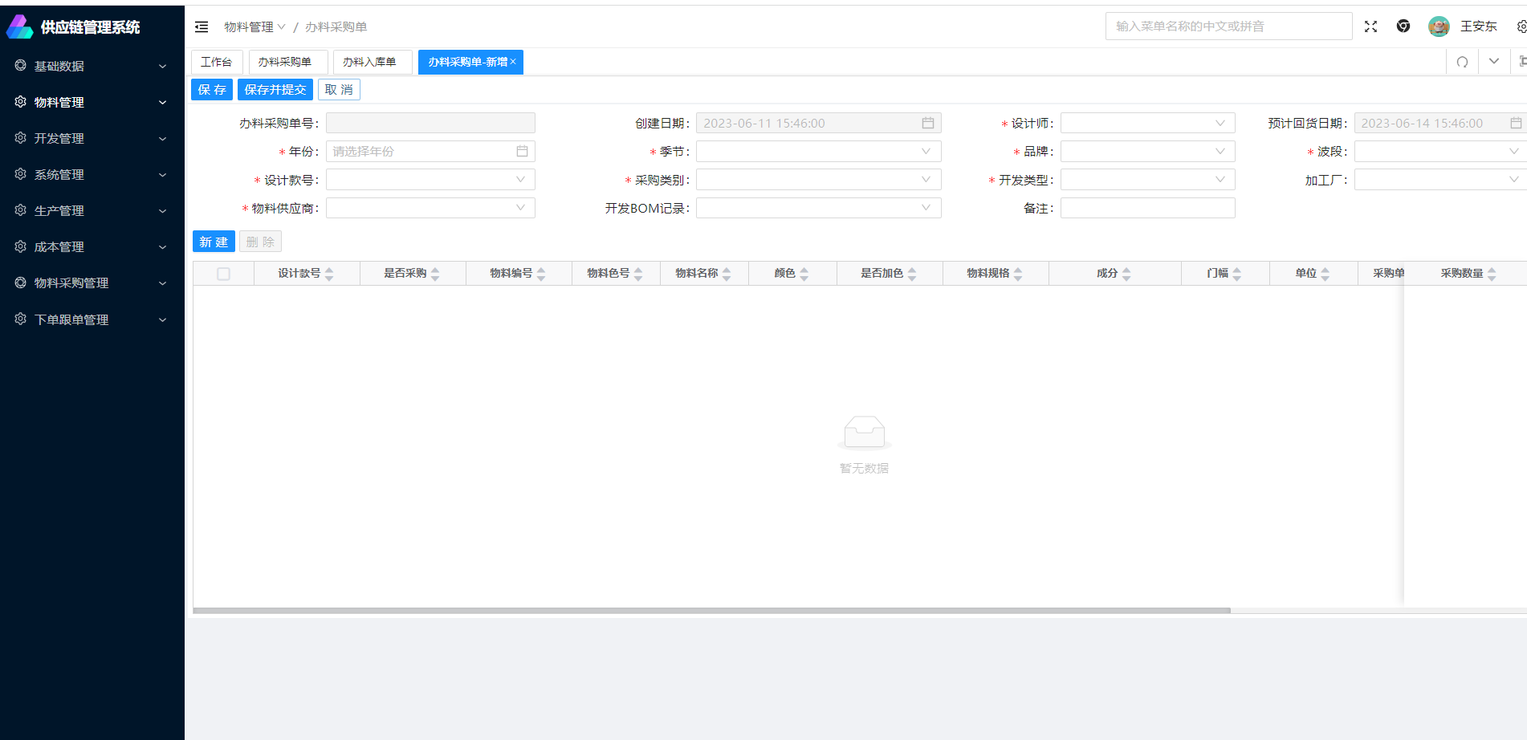Viewport: 1527px width, 740px height.
Task: Click the fullscreen toggle icon in header
Action: click(x=1370, y=26)
